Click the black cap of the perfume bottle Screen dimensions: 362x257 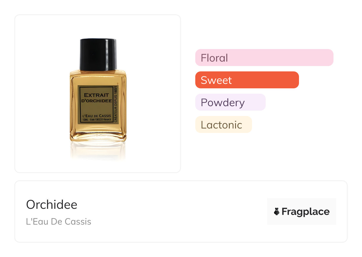click(98, 54)
